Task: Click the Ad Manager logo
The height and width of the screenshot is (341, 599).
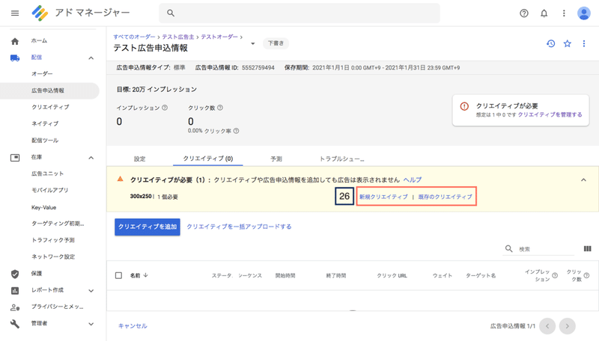Action: [40, 13]
